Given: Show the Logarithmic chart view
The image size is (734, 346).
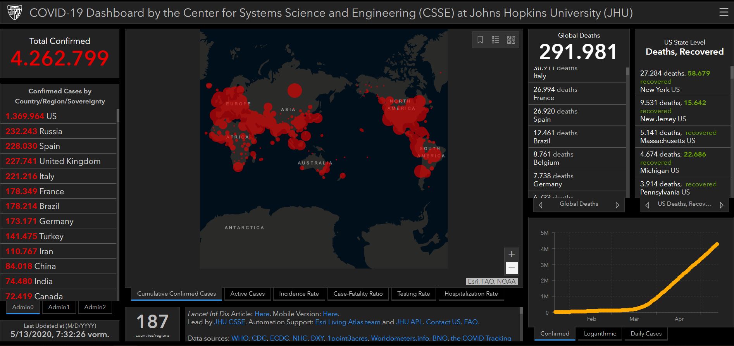Looking at the screenshot, I should pos(600,334).
